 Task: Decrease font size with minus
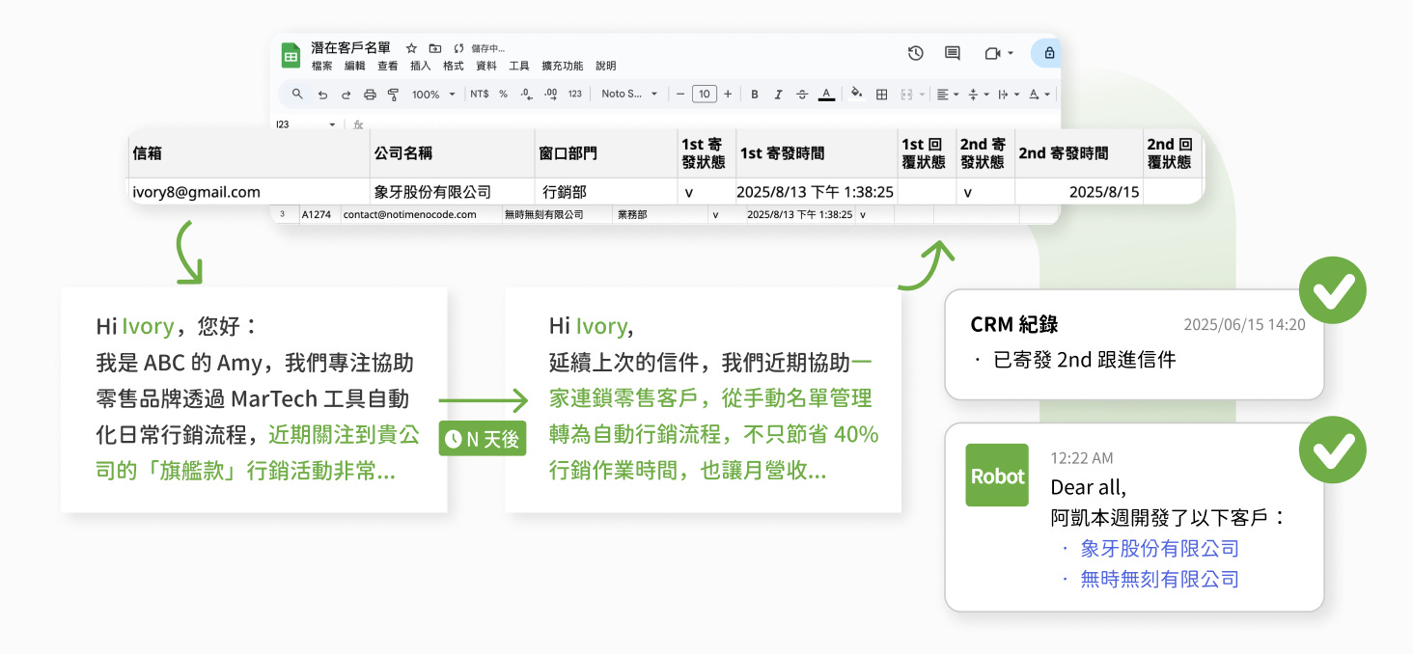pyautogui.click(x=680, y=94)
